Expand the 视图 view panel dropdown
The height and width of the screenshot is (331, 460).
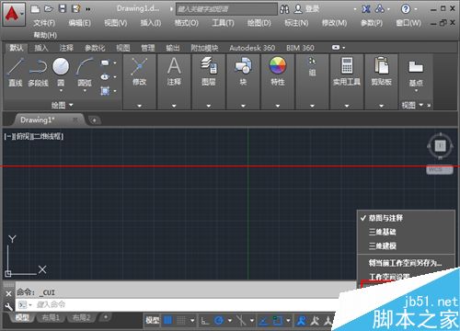pos(412,105)
